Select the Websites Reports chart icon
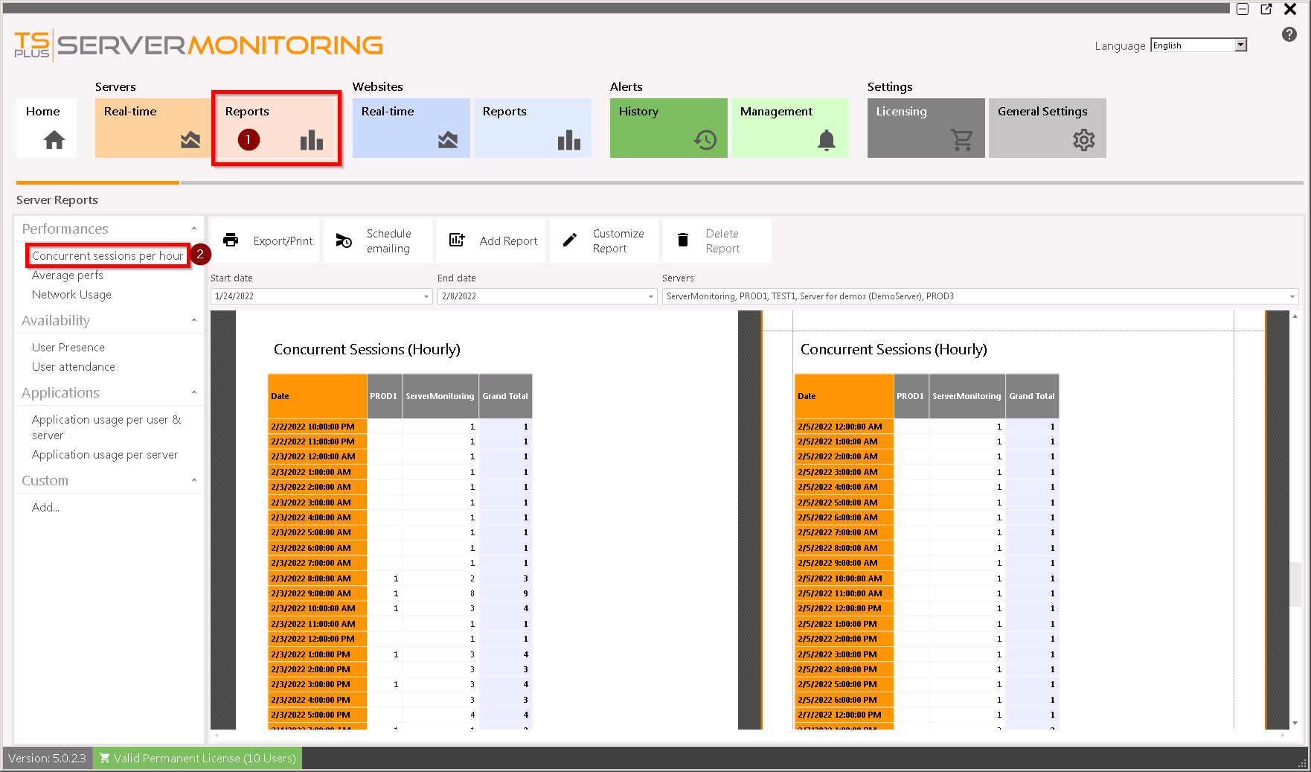Image resolution: width=1311 pixels, height=772 pixels. pos(568,139)
